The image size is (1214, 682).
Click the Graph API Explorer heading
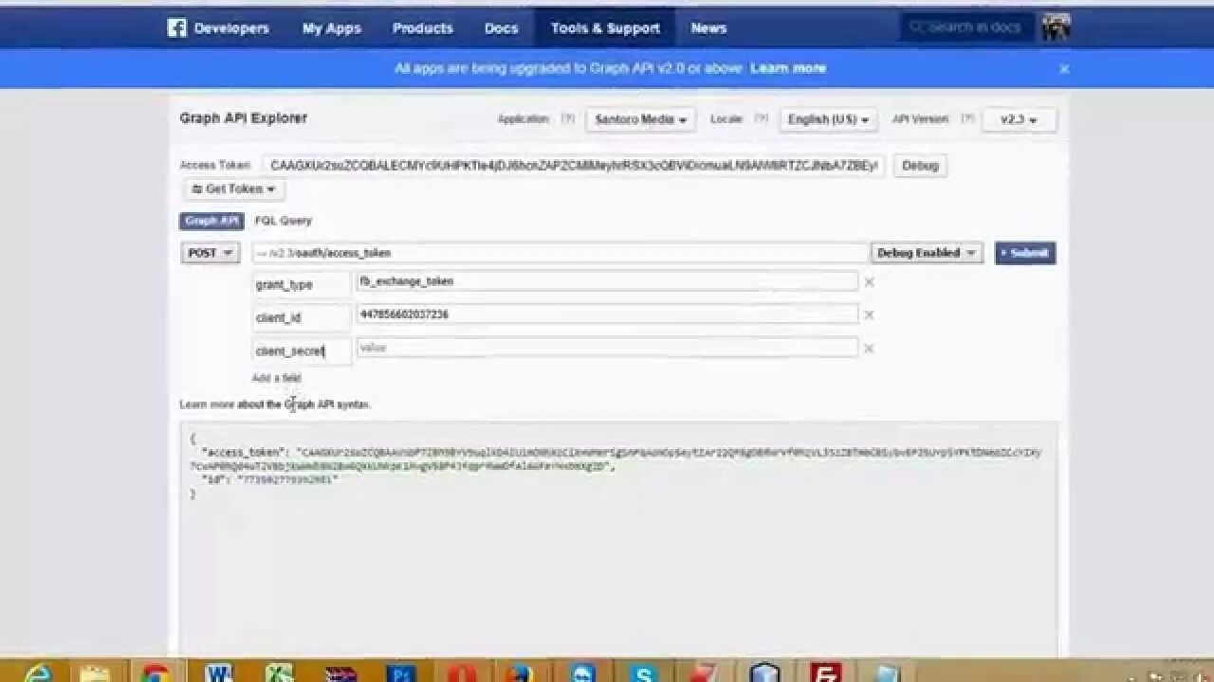click(x=243, y=118)
